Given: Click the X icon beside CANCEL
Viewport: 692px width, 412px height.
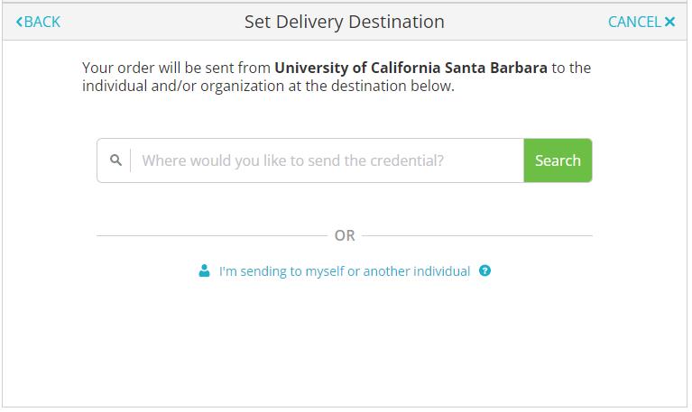Looking at the screenshot, I should tap(669, 22).
